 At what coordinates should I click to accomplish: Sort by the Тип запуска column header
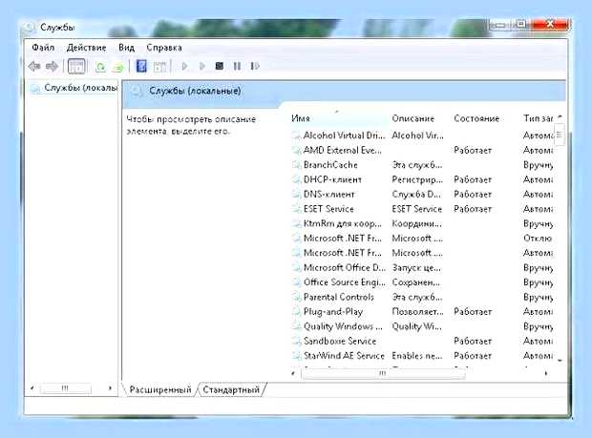pos(538,118)
